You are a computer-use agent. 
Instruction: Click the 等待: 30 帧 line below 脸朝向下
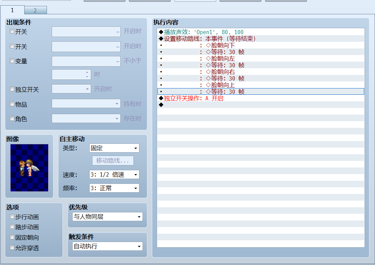click(x=261, y=52)
